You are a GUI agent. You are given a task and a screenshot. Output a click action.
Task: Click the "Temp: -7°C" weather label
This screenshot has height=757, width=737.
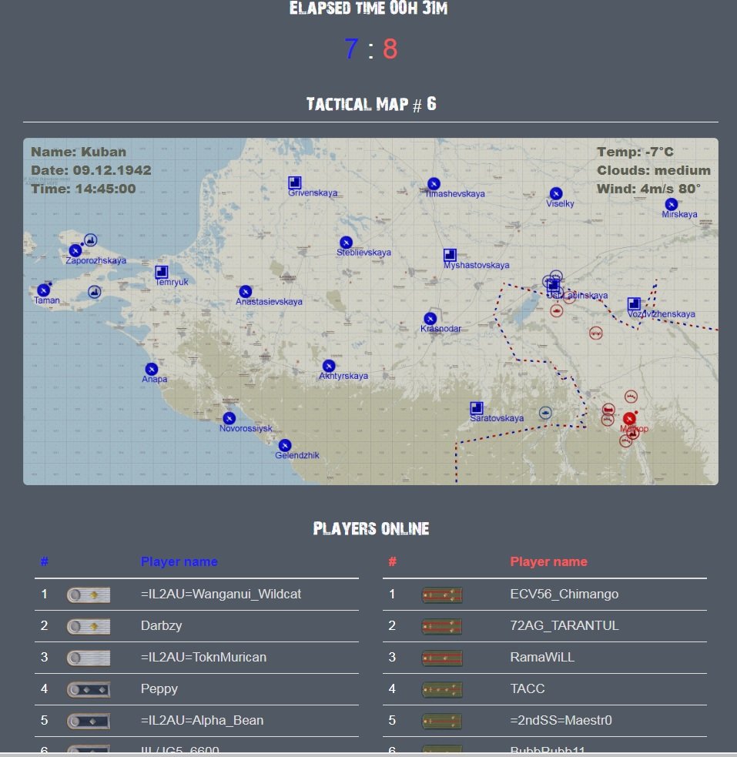pyautogui.click(x=635, y=152)
